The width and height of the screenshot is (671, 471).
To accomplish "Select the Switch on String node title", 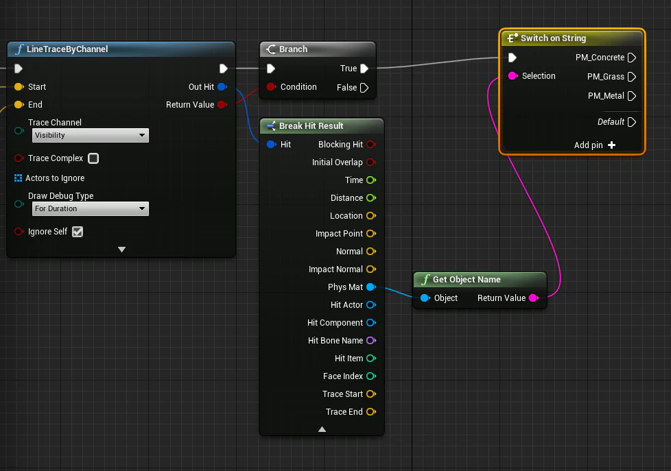I will [553, 38].
